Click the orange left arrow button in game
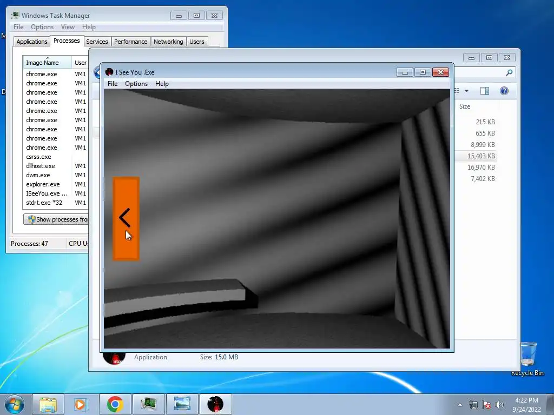The image size is (554, 415). point(126,218)
